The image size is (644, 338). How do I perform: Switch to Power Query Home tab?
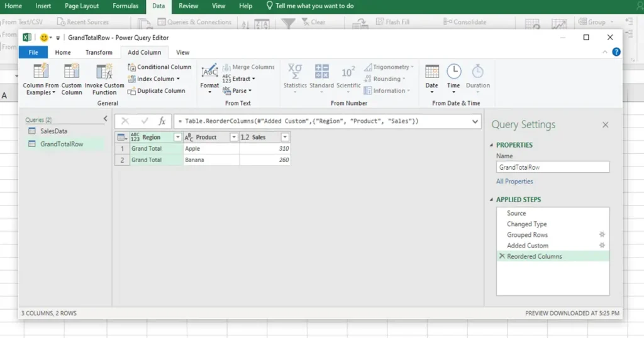coord(63,52)
